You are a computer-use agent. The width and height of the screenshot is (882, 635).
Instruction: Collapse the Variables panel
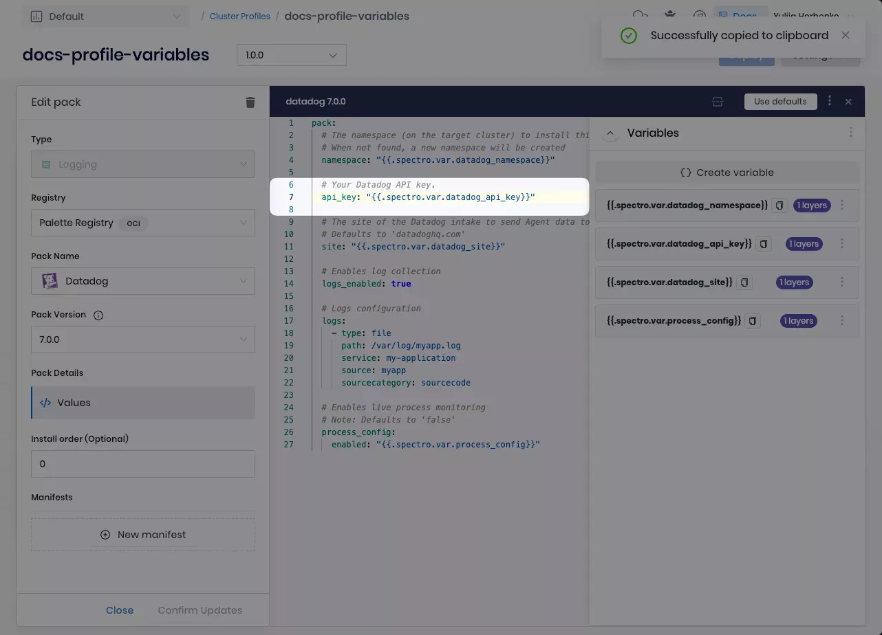pyautogui.click(x=610, y=133)
